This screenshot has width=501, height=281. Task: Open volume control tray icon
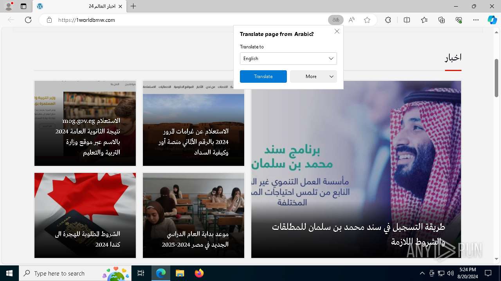451,273
